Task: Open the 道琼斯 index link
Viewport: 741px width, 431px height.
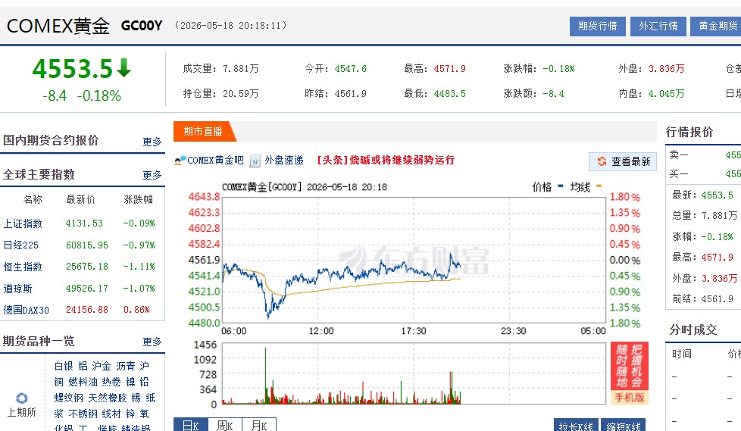Action: point(18,289)
